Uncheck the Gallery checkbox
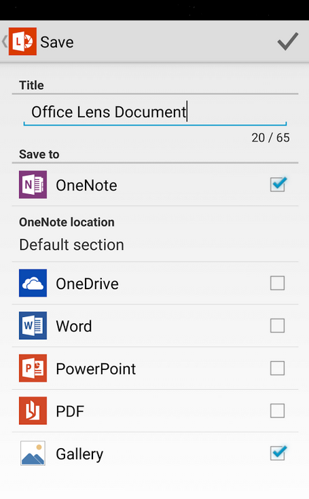The image size is (309, 499). 278,453
